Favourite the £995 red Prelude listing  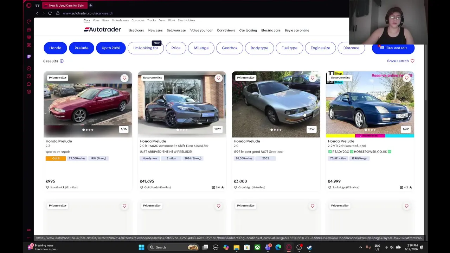pos(124,78)
